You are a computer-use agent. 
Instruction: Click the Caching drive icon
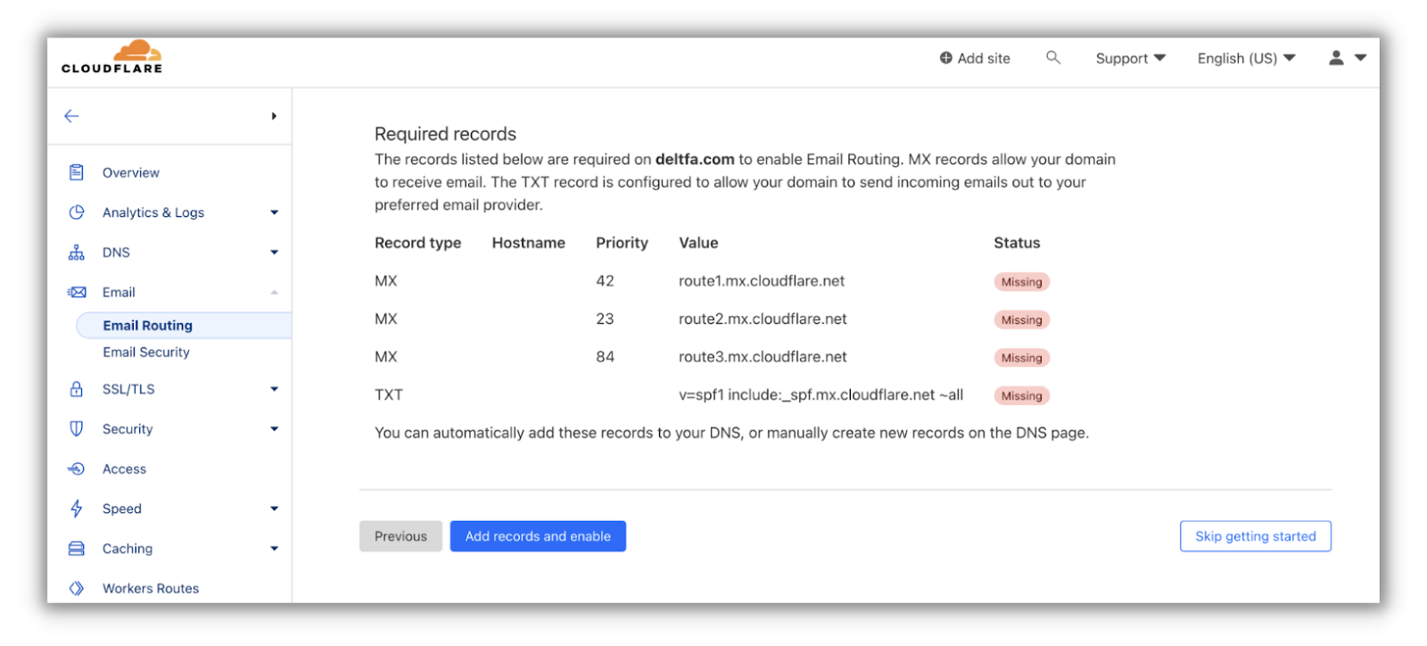coord(77,549)
